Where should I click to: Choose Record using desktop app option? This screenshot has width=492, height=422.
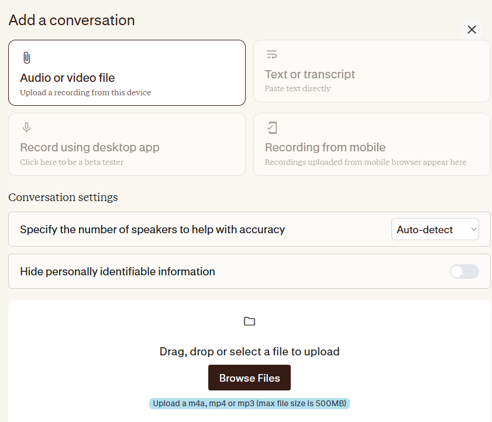pos(127,144)
